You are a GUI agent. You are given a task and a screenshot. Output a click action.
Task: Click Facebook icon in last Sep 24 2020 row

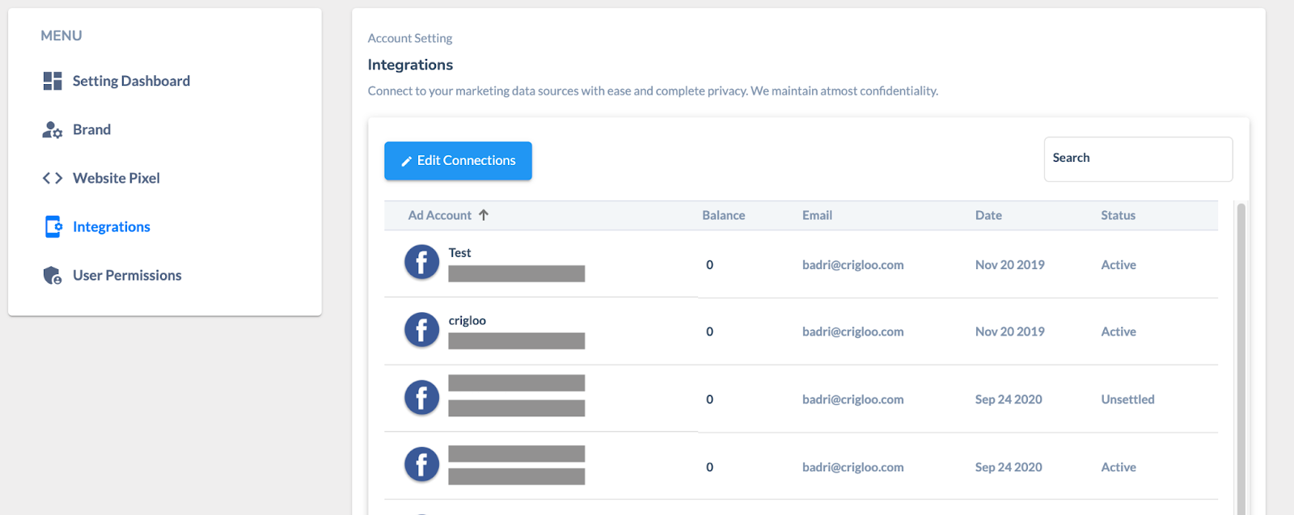421,465
